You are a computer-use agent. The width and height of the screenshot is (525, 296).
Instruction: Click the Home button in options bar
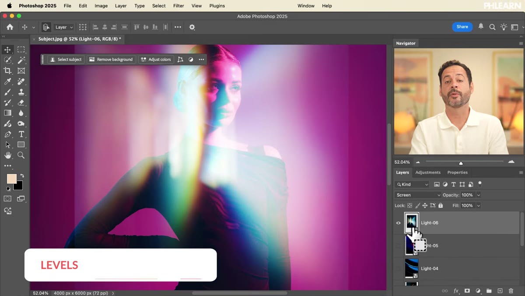(10, 27)
